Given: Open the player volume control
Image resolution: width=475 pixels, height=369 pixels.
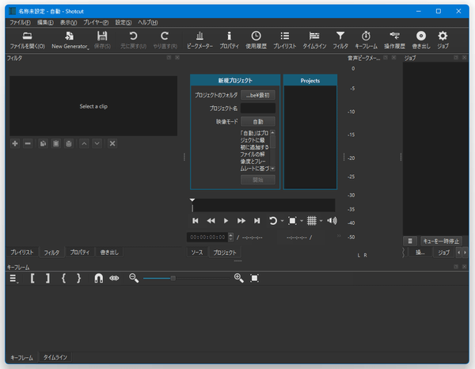Looking at the screenshot, I should tap(332, 221).
